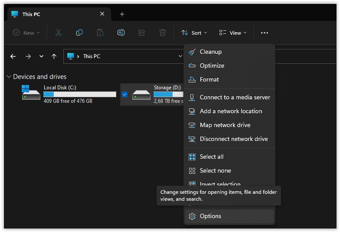340x232 pixels.
Task: Expand the address bar history dropdown
Action: coord(180,56)
